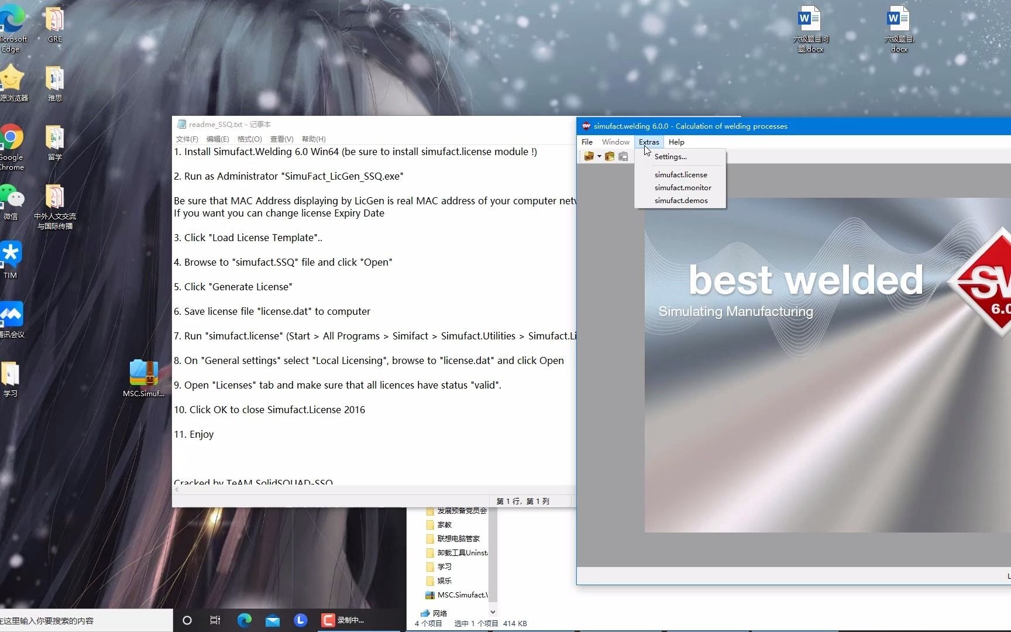Open Notepad 查看(V) menu
The width and height of the screenshot is (1011, 632).
(281, 139)
